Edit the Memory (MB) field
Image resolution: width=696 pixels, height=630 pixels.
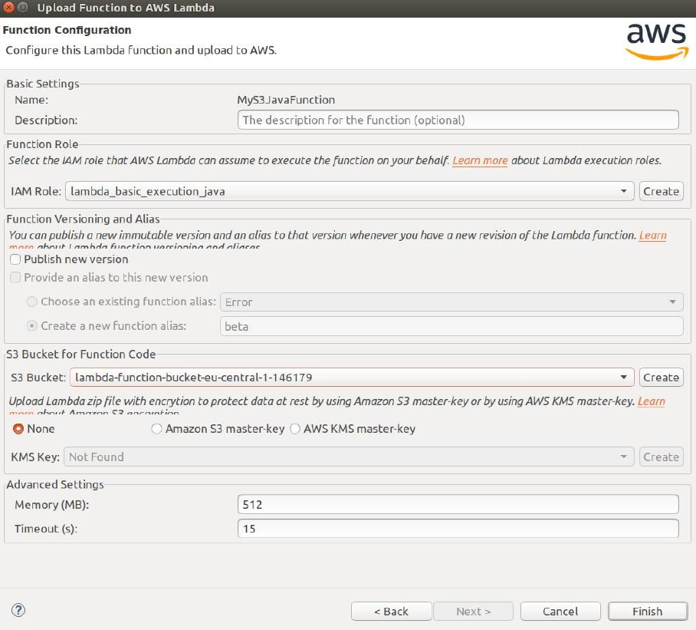tap(458, 504)
